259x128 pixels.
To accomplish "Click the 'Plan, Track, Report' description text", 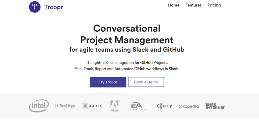I will click(126, 69).
